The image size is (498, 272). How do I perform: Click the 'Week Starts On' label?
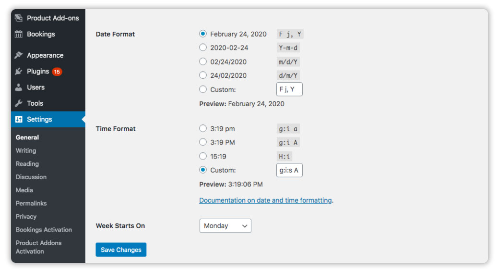point(120,225)
